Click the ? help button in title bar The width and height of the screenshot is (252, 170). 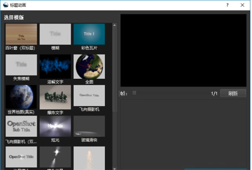227,5
